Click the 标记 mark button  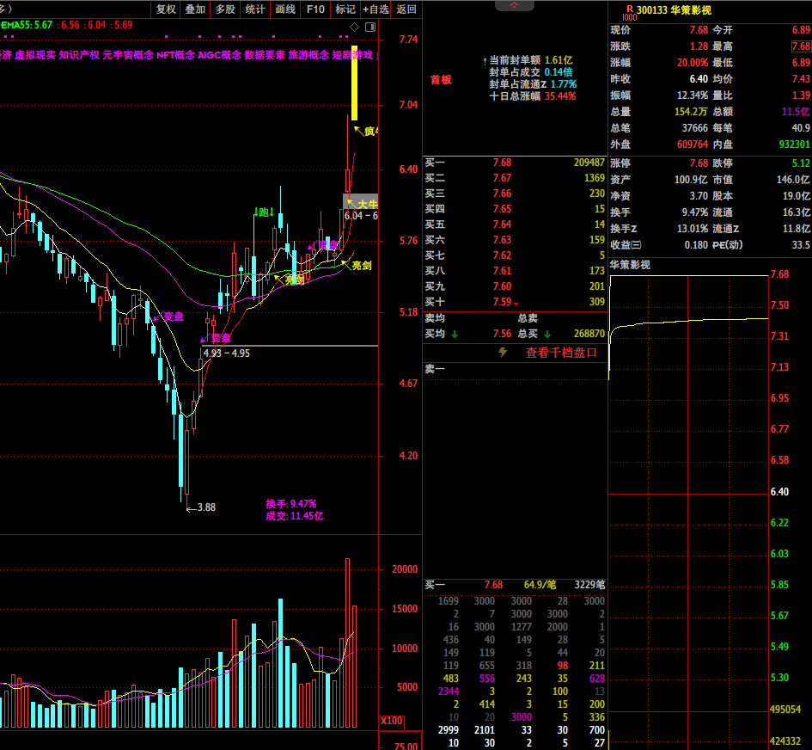(x=345, y=9)
